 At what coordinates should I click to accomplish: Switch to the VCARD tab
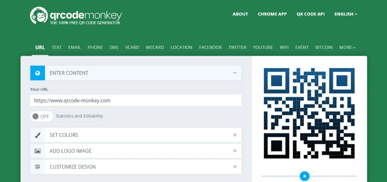tap(132, 48)
